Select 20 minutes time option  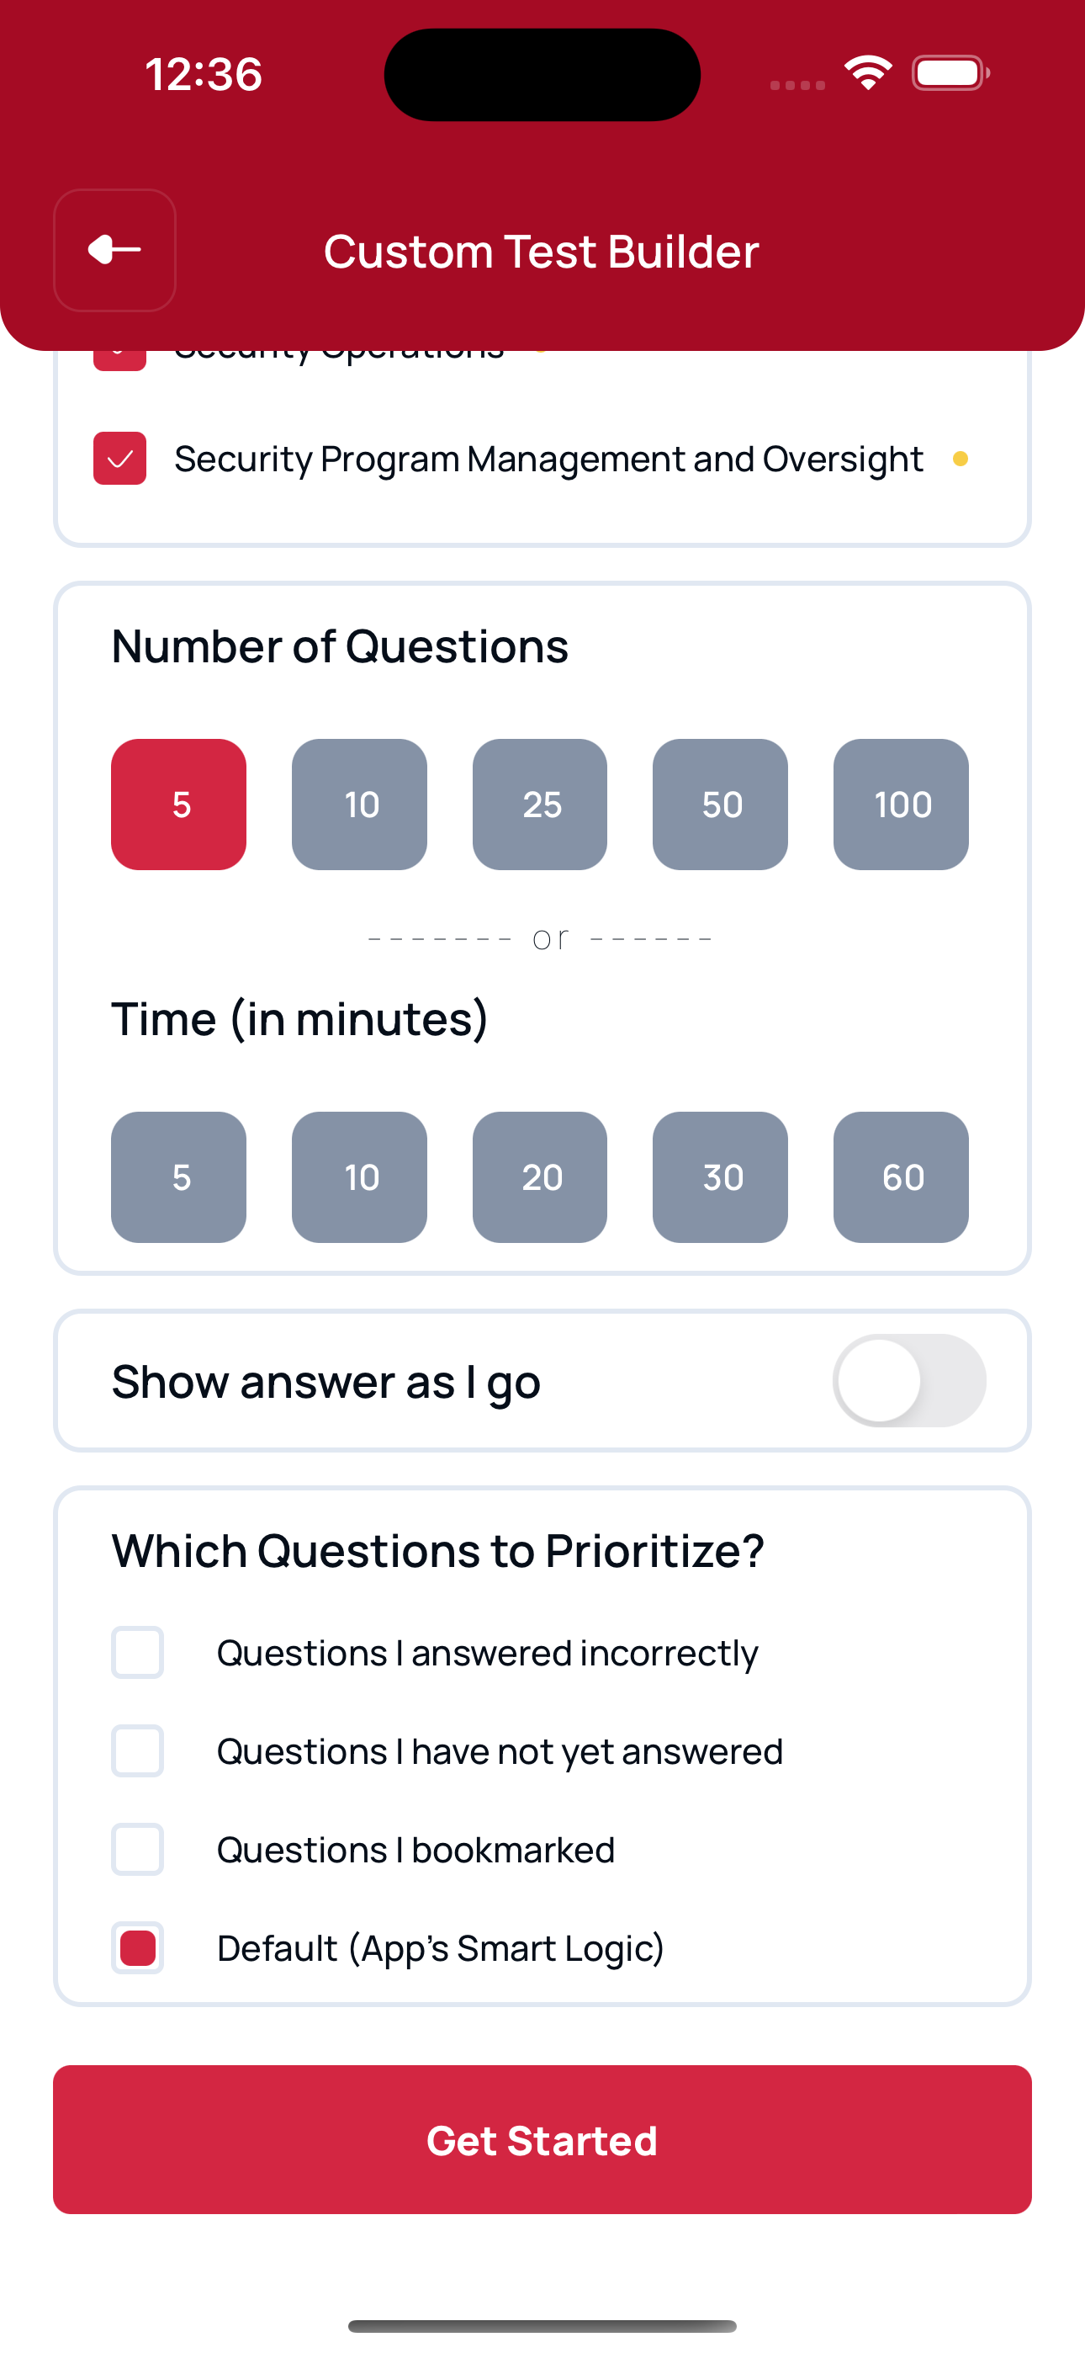pyautogui.click(x=540, y=1177)
